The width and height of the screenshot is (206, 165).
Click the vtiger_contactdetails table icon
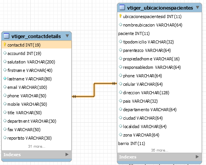[x=7, y=36]
